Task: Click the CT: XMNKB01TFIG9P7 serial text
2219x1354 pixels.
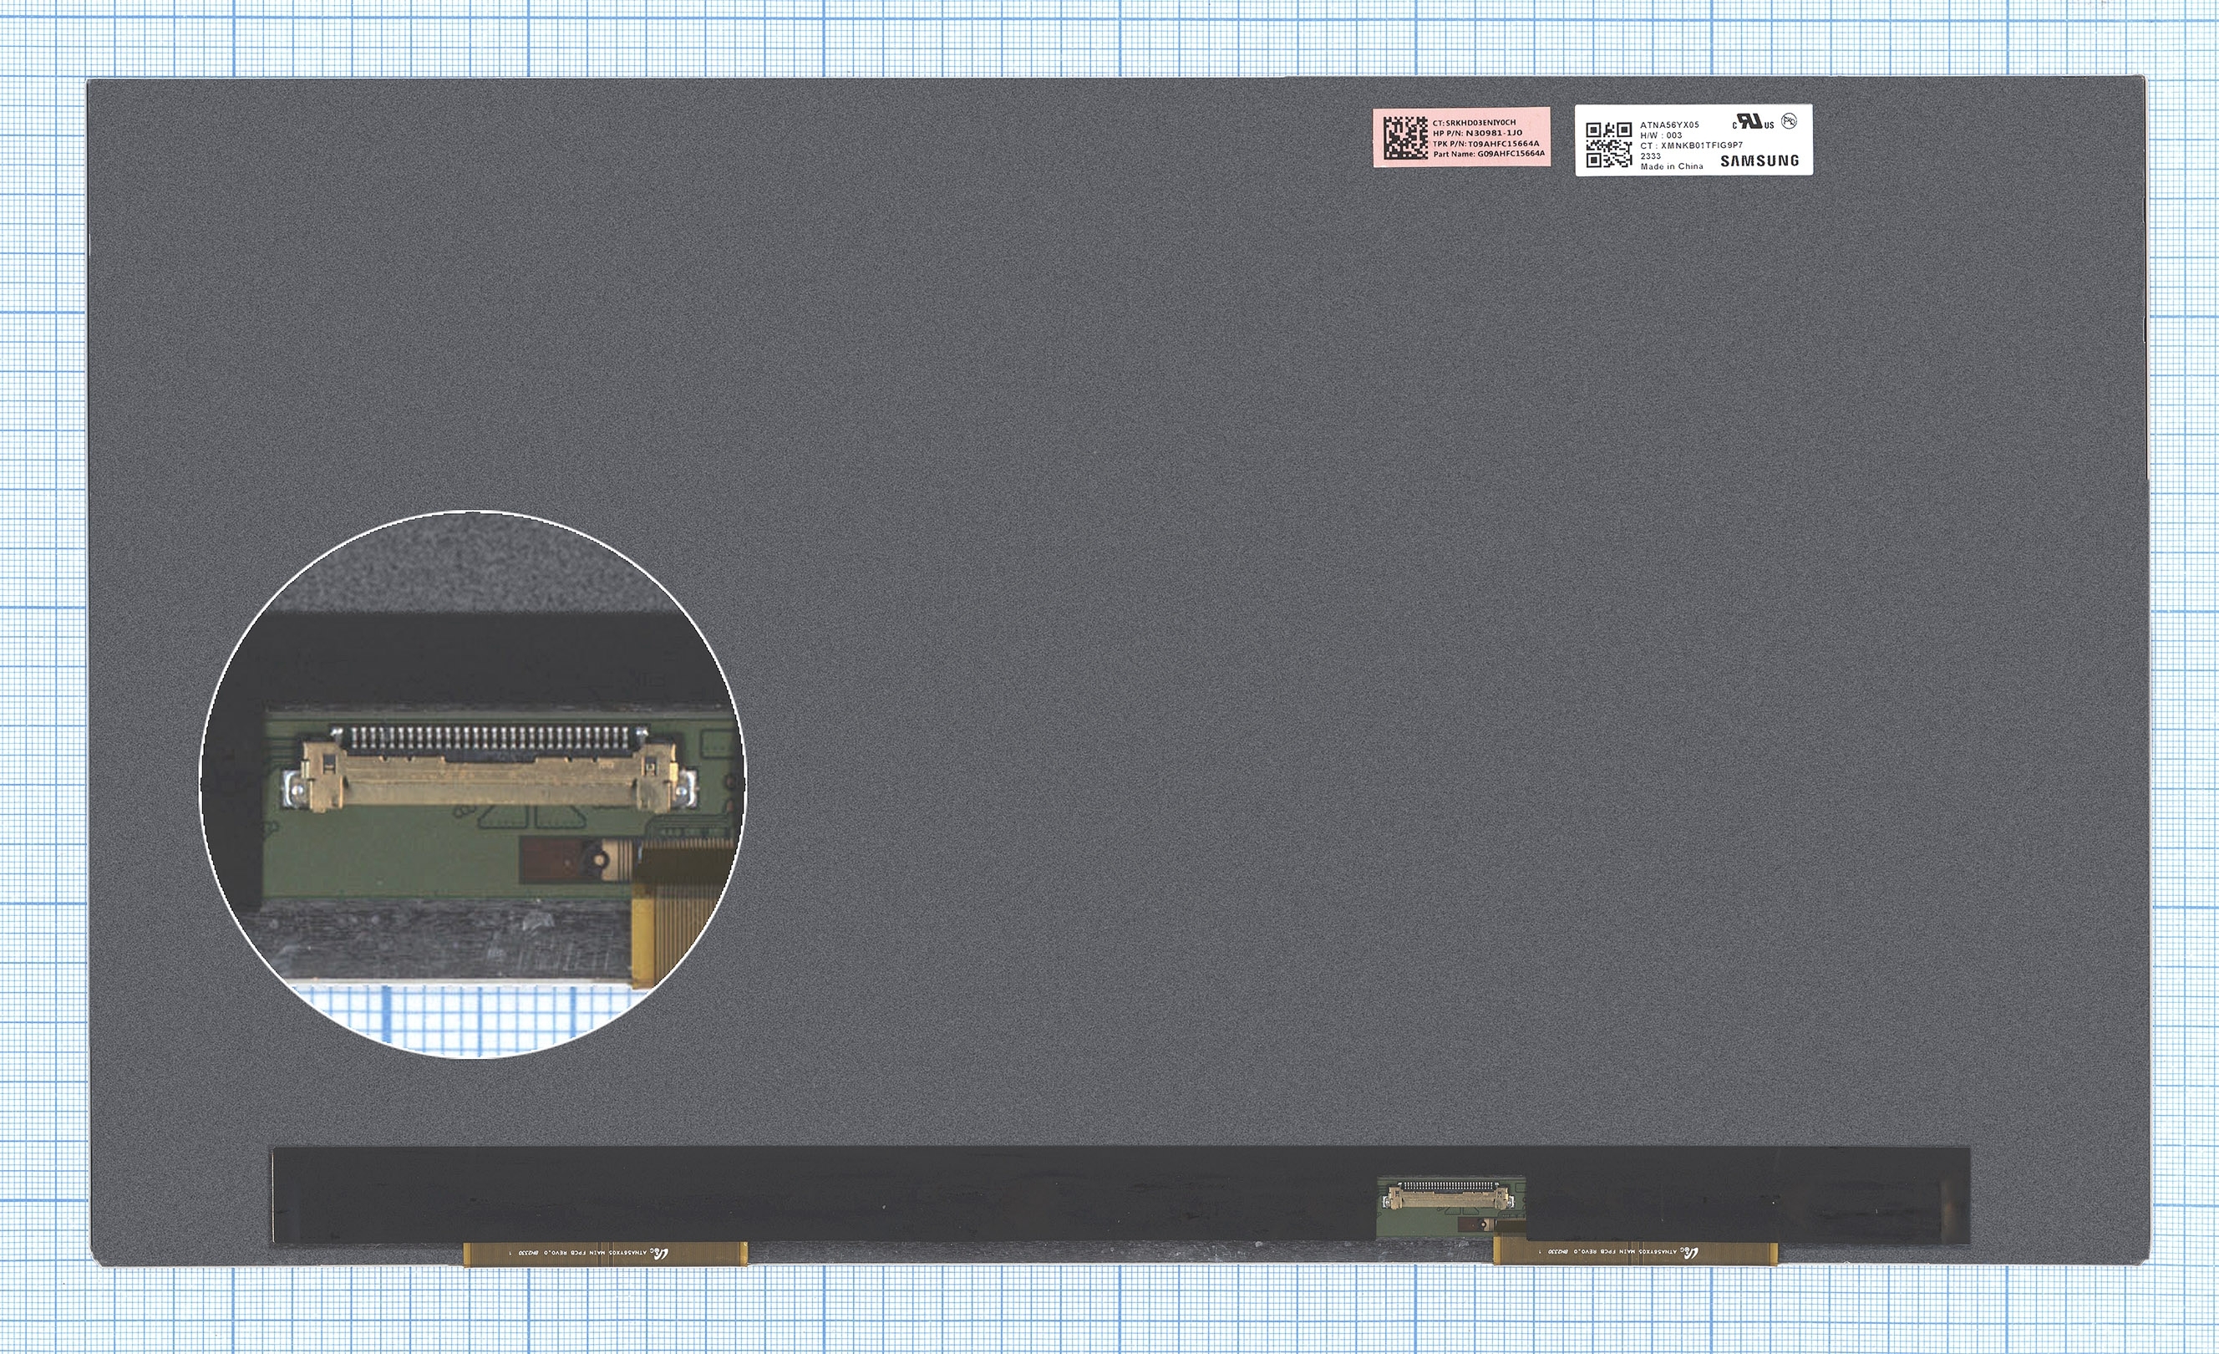Action: pyautogui.click(x=1691, y=145)
